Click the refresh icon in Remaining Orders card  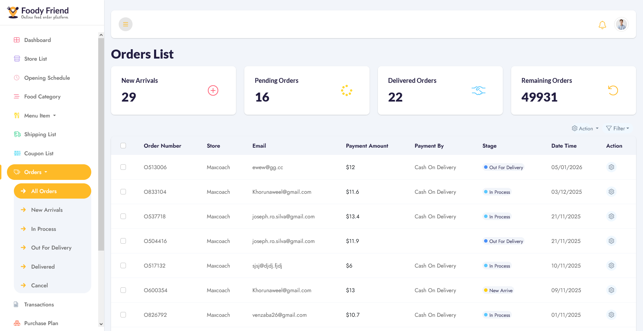tap(613, 90)
